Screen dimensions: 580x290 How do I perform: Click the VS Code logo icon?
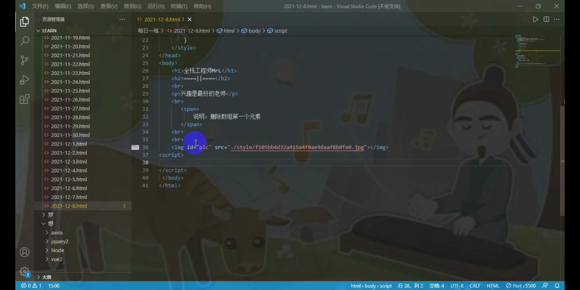[22, 6]
